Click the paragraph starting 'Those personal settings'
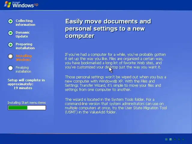 (115, 83)
